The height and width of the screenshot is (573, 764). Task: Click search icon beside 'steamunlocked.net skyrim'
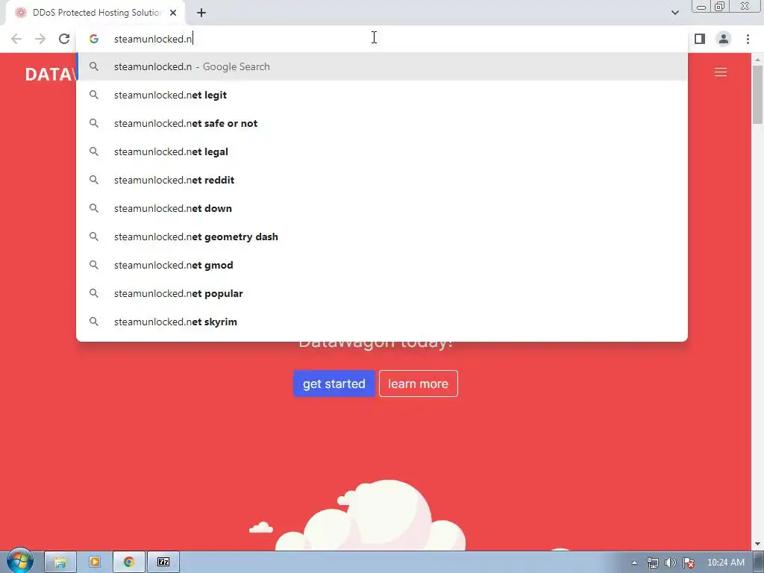(94, 322)
